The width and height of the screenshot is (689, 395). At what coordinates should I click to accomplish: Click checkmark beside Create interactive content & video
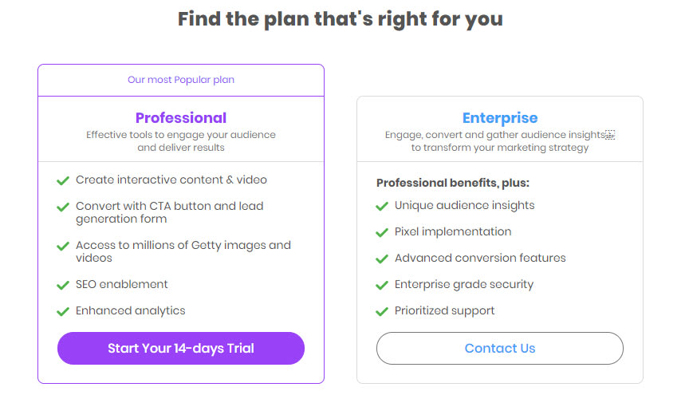[x=63, y=180]
